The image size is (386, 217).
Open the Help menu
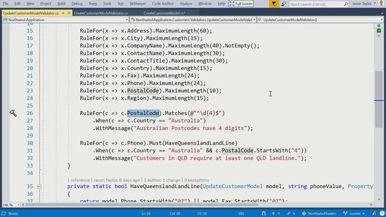221,4
